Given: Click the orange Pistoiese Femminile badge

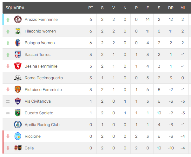Looking at the screenshot, I should (x=18, y=89).
